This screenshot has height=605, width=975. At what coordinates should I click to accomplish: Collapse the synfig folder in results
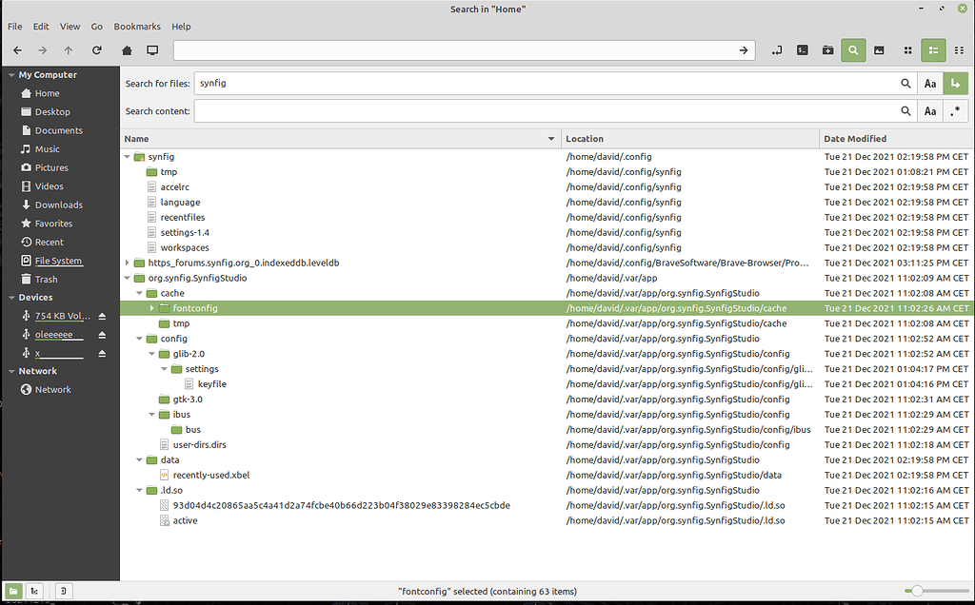[127, 156]
